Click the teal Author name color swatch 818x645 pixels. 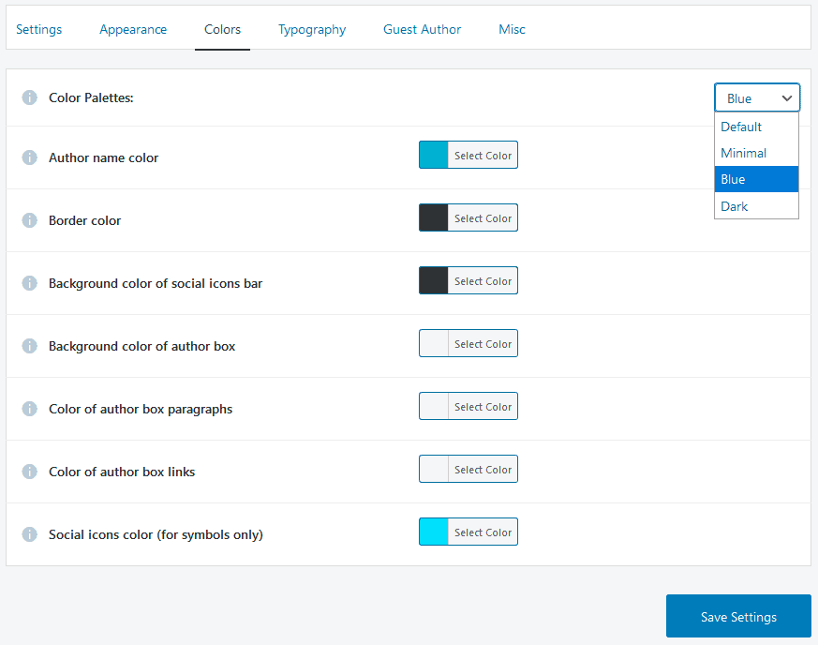pos(434,155)
